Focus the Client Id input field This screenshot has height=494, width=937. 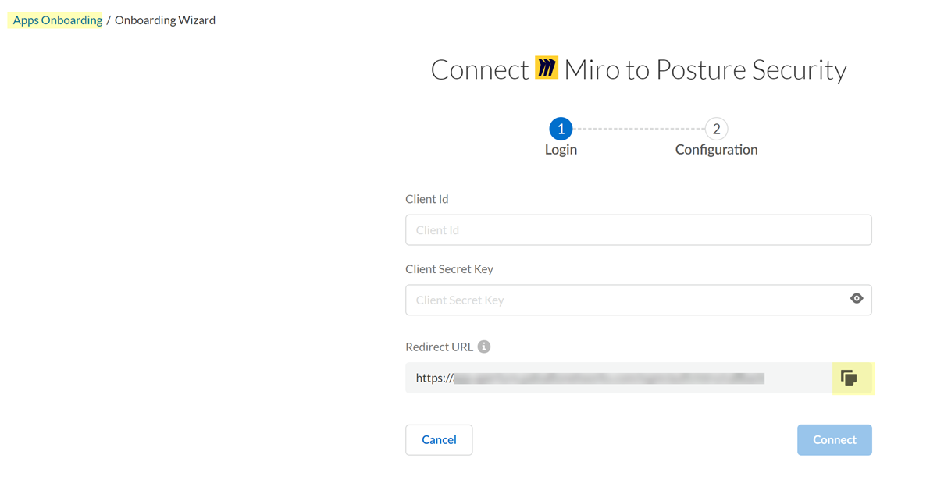tap(638, 230)
